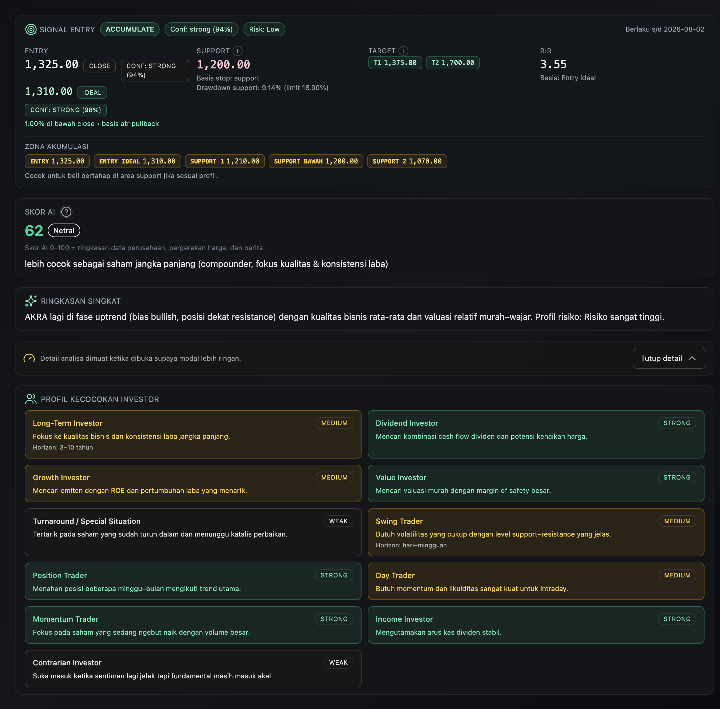Open the Long-Term Investor profile card
Viewport: 720px width, 709px height.
tap(193, 434)
